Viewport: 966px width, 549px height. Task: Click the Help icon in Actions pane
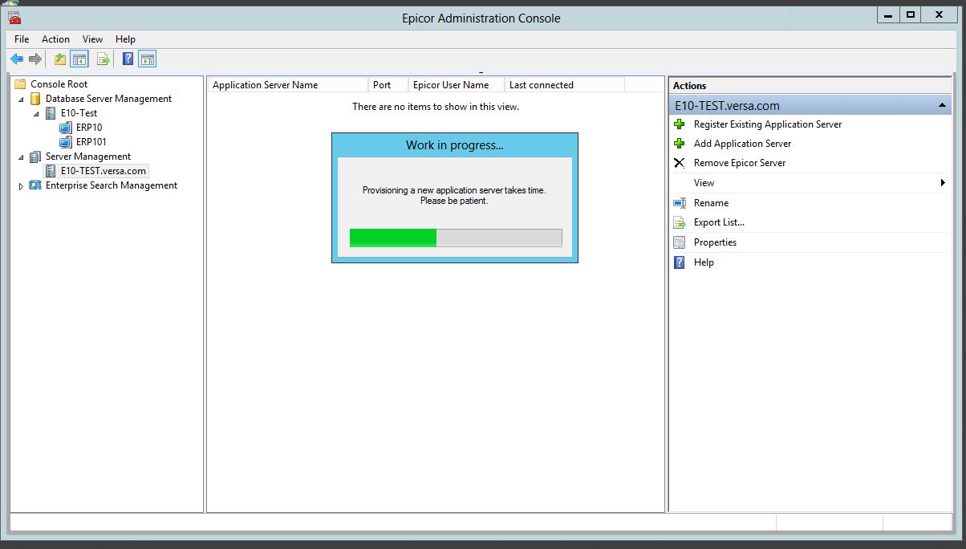[x=679, y=262]
